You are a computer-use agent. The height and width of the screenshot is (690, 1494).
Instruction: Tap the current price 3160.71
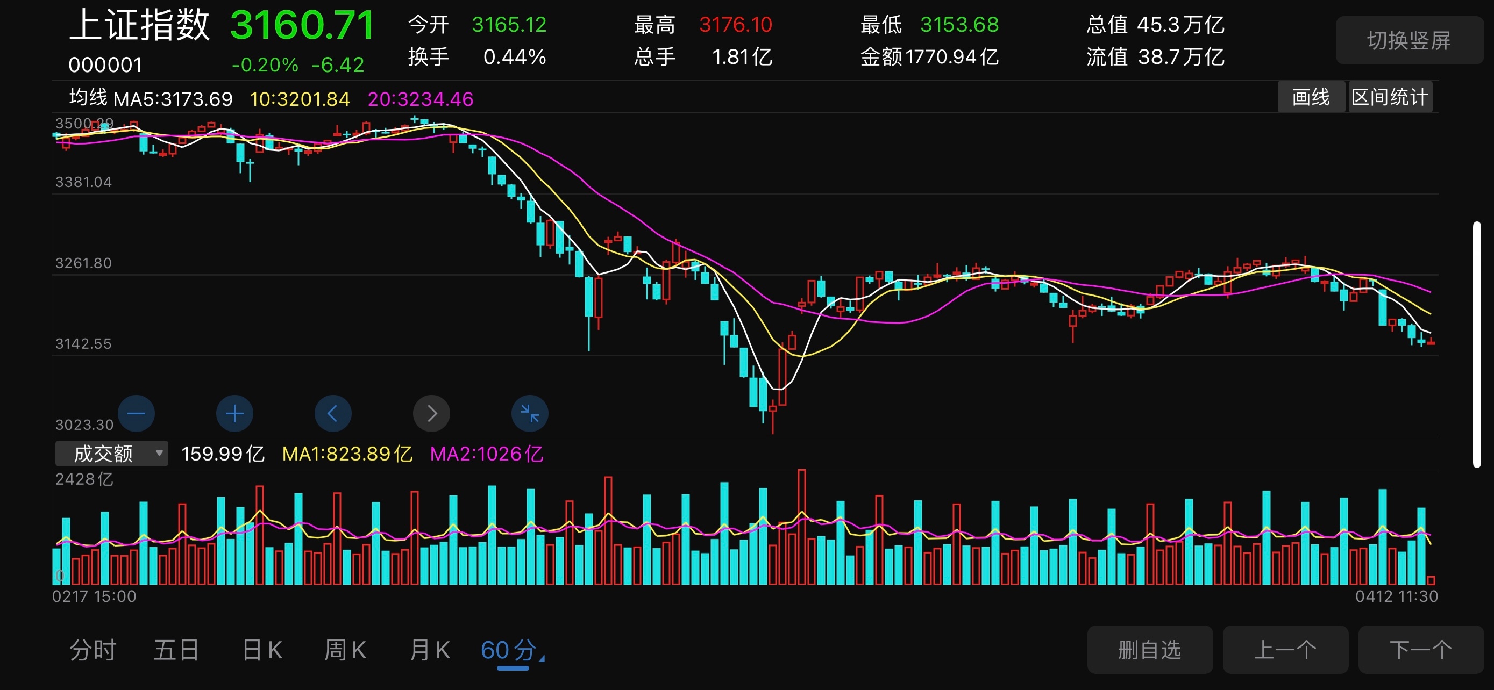302,25
